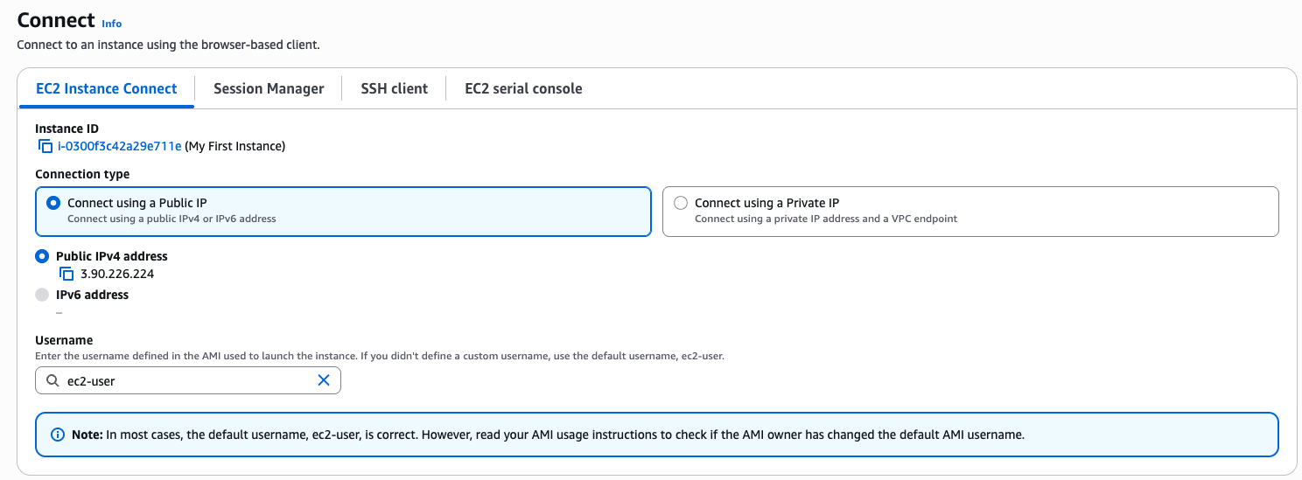This screenshot has width=1302, height=480.
Task: Open the instance ID link i-0300f3c42a29e711e
Action: 119,147
